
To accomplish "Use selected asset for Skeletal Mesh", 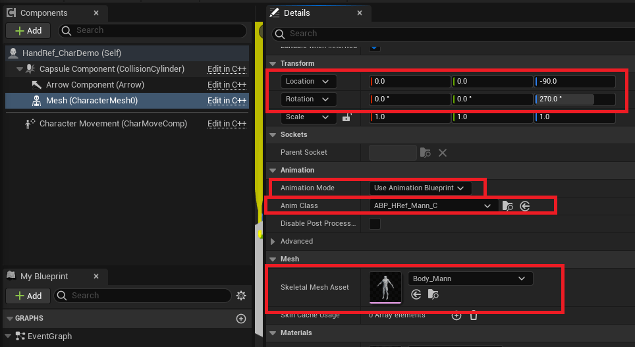I will [416, 295].
